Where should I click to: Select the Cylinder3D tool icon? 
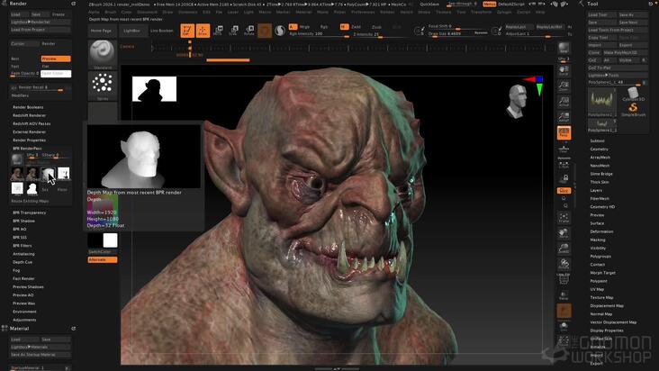point(633,94)
